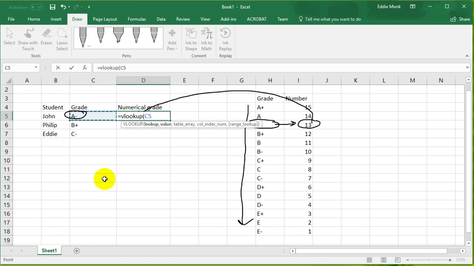The height and width of the screenshot is (266, 474).
Task: Click the Sheet1 tab
Action: pyautogui.click(x=49, y=250)
